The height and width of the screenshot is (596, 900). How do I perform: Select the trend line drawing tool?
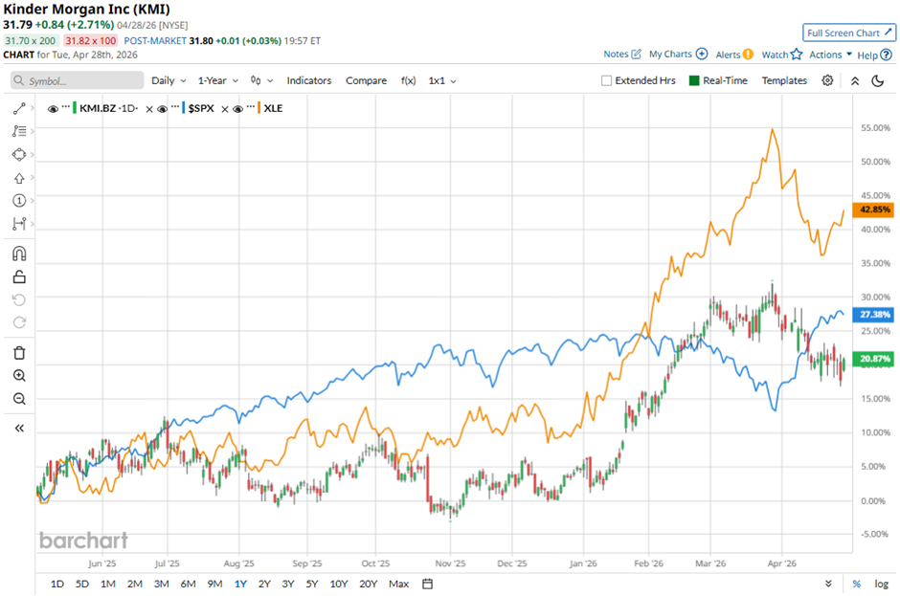tap(19, 109)
